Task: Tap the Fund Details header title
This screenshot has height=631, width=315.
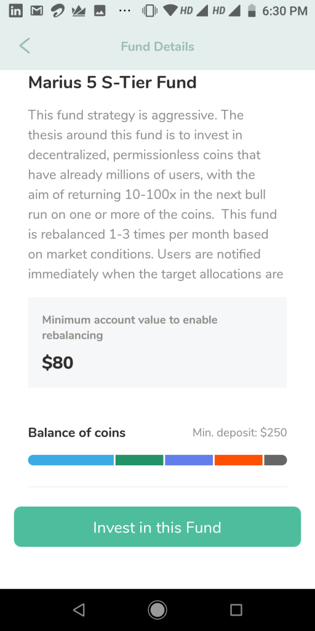Action: [157, 47]
